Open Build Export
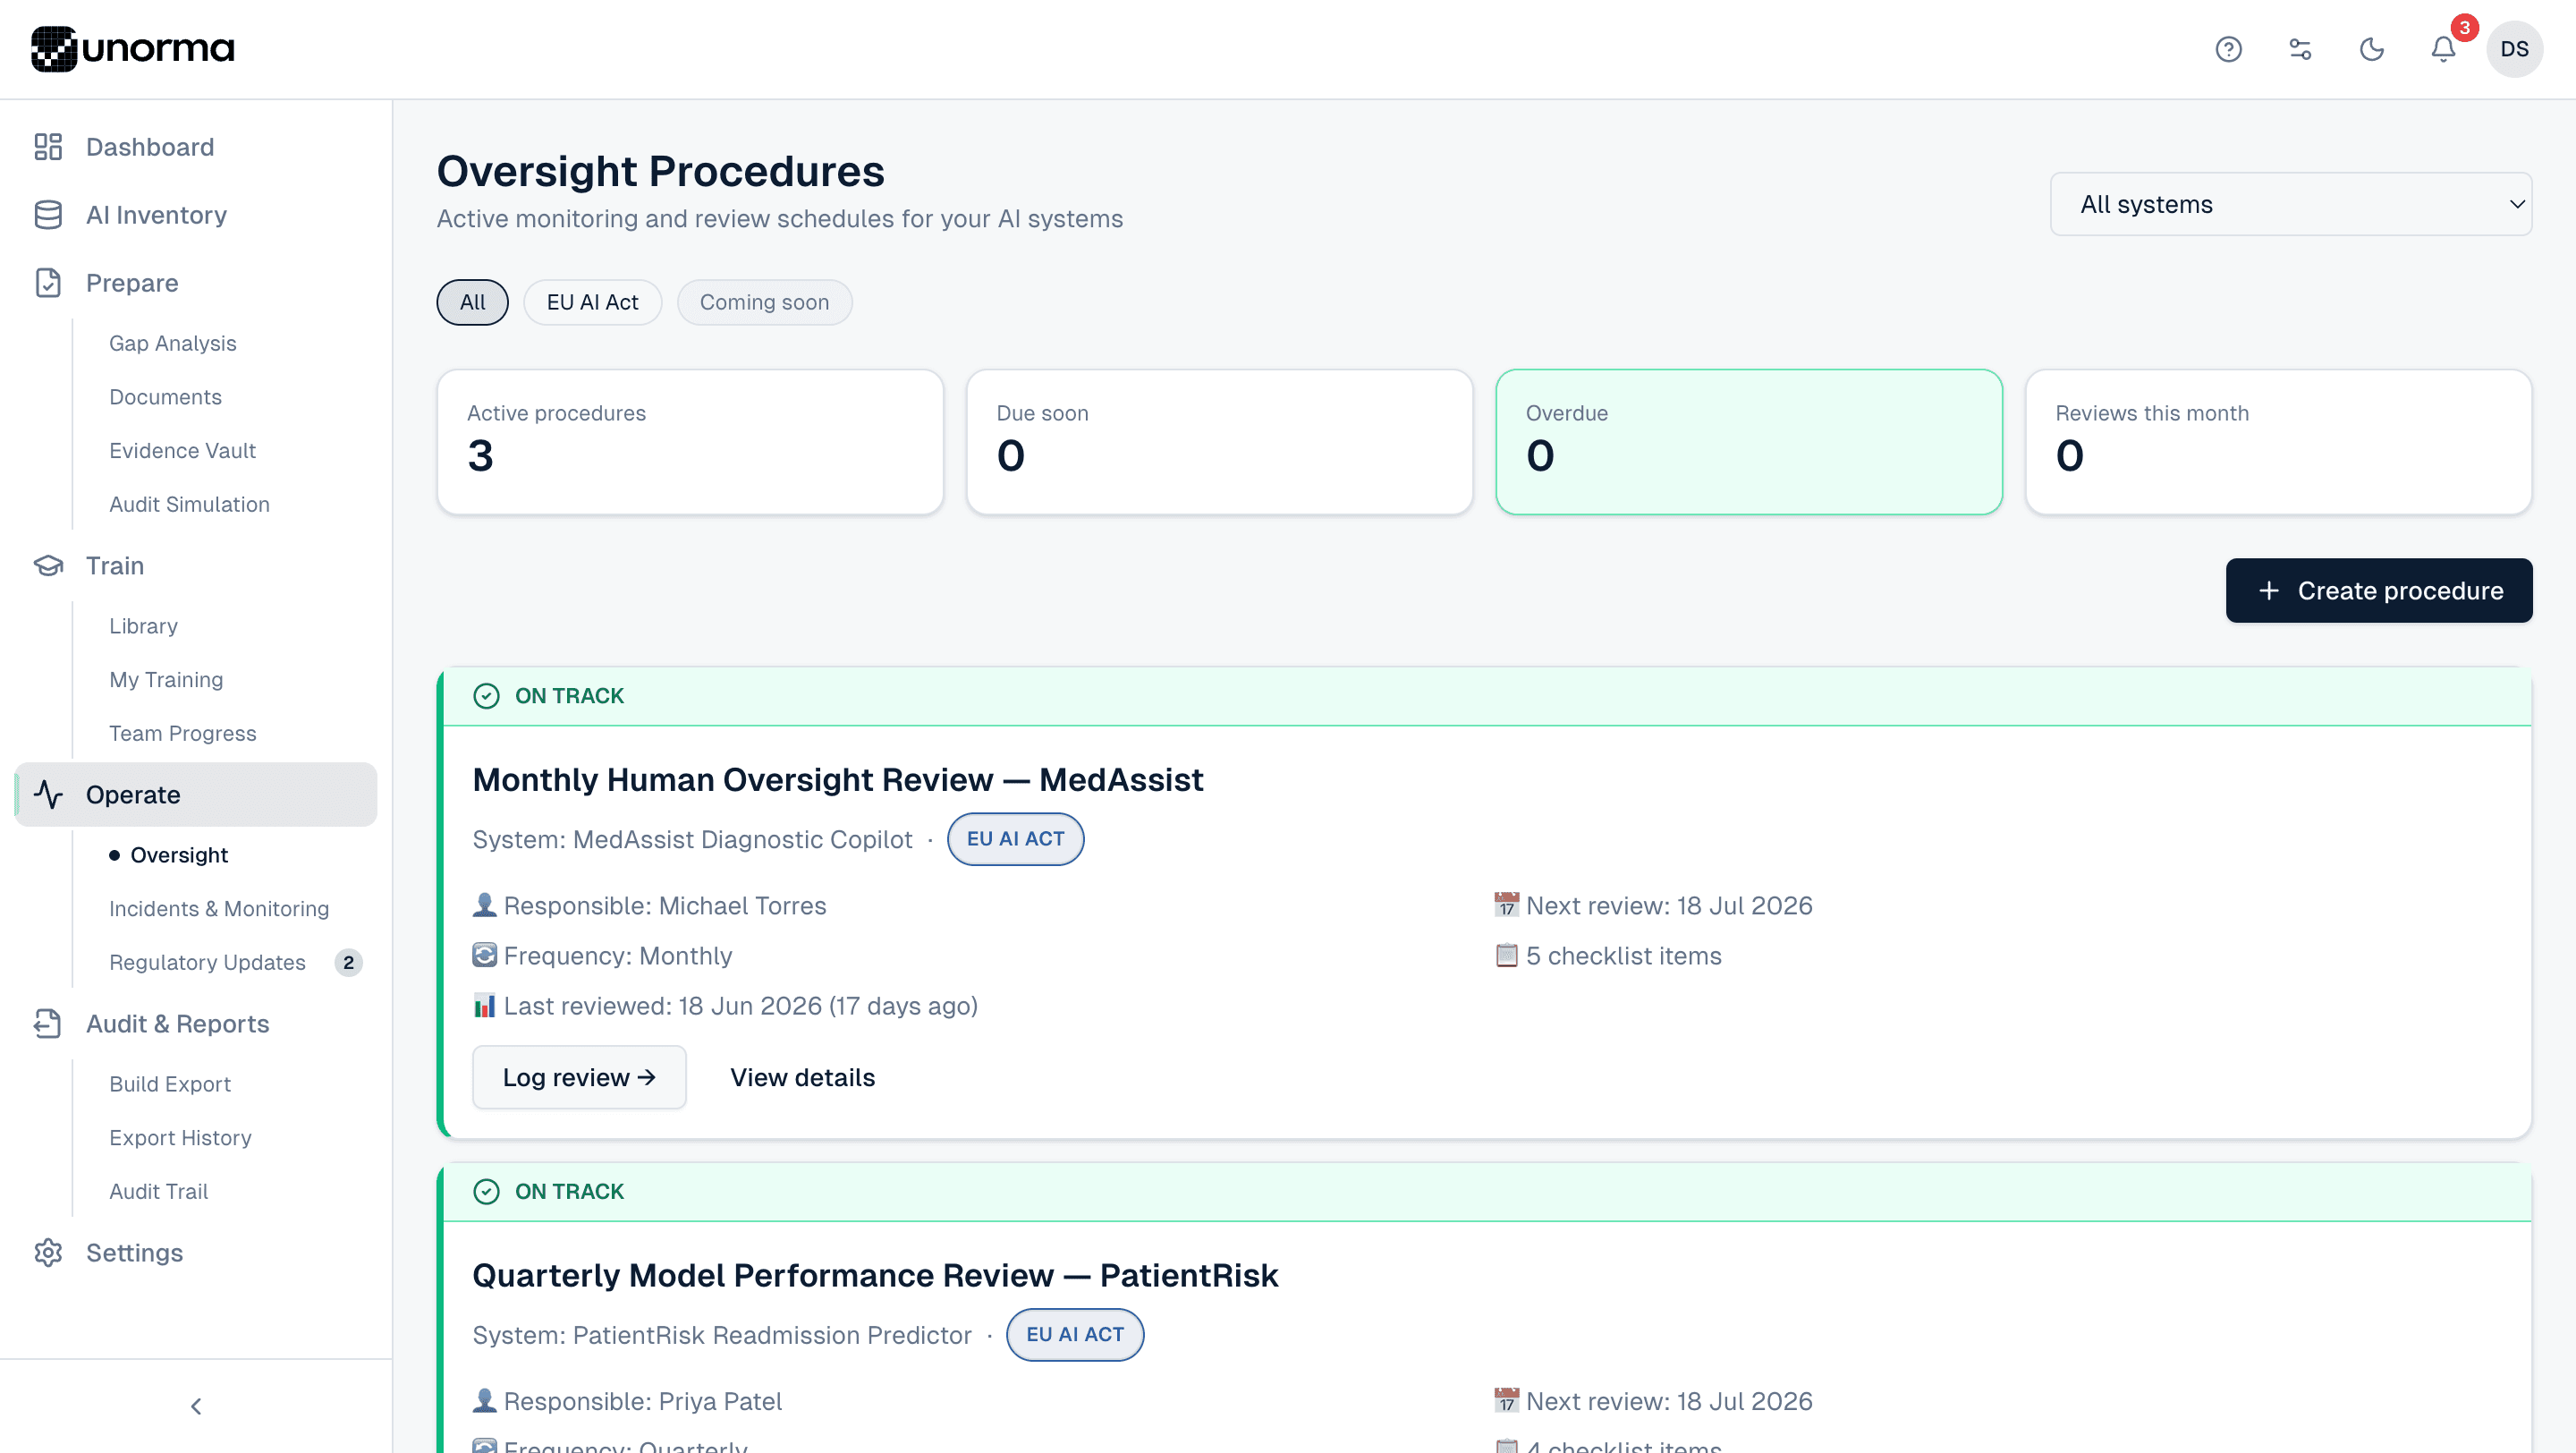Viewport: 2576px width, 1453px height. pyautogui.click(x=169, y=1084)
